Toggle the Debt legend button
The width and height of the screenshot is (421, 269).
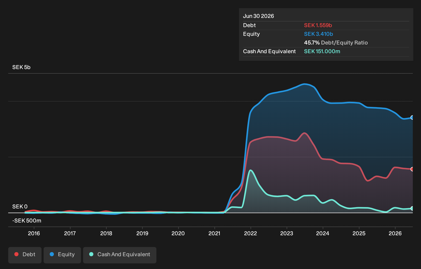tap(25, 255)
